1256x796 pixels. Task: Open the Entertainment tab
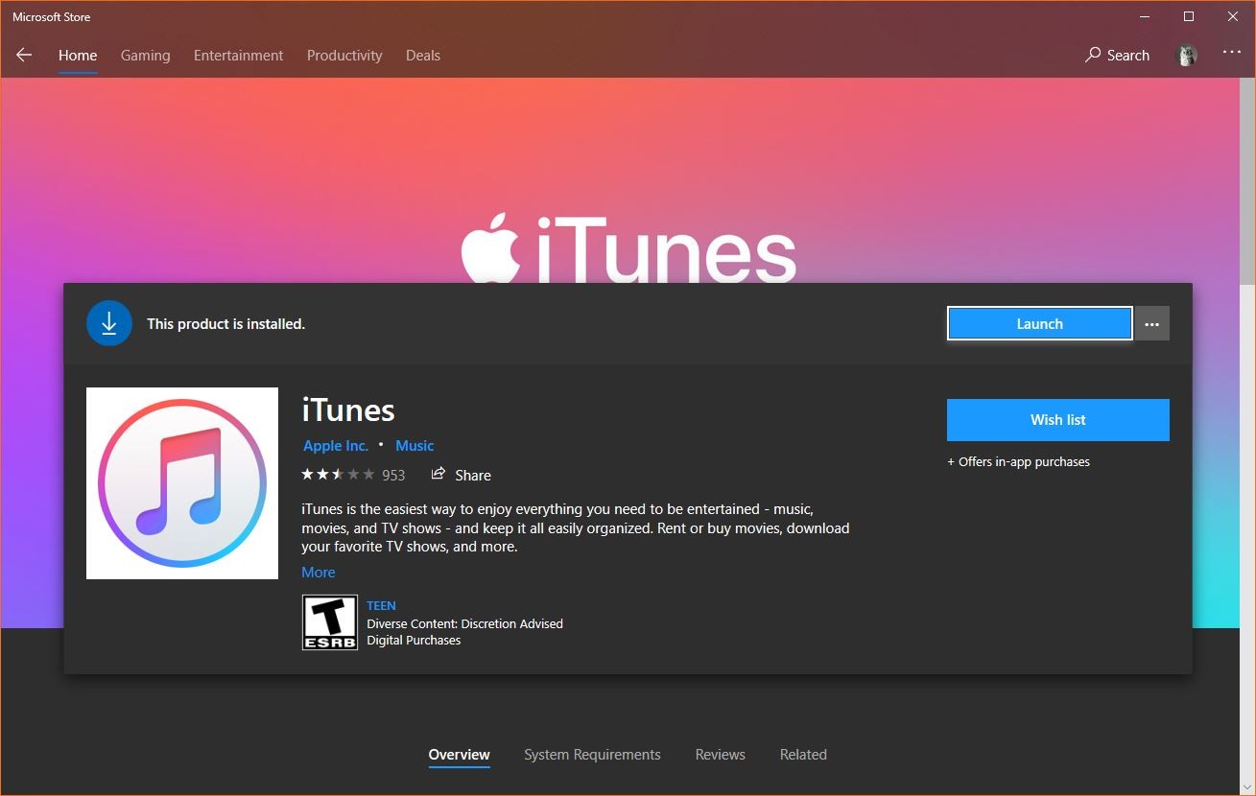pos(238,56)
